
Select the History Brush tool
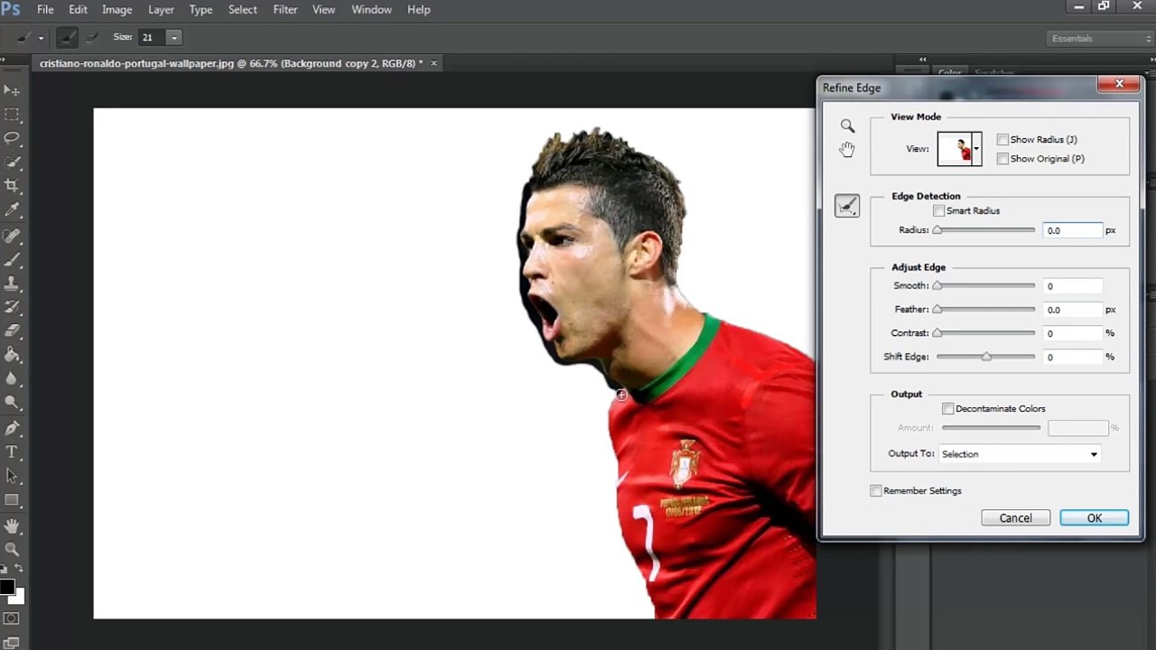click(x=12, y=308)
